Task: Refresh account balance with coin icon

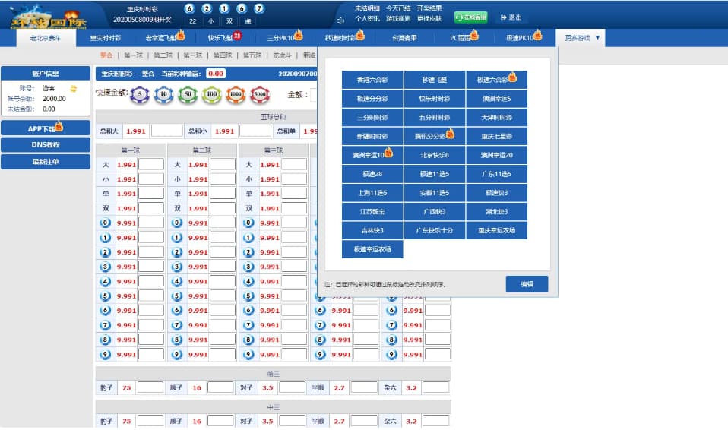Action: (x=73, y=88)
